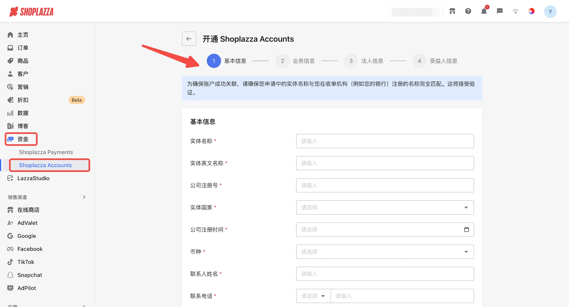The image size is (569, 307).
Task: Open the notifications bell
Action: (484, 11)
